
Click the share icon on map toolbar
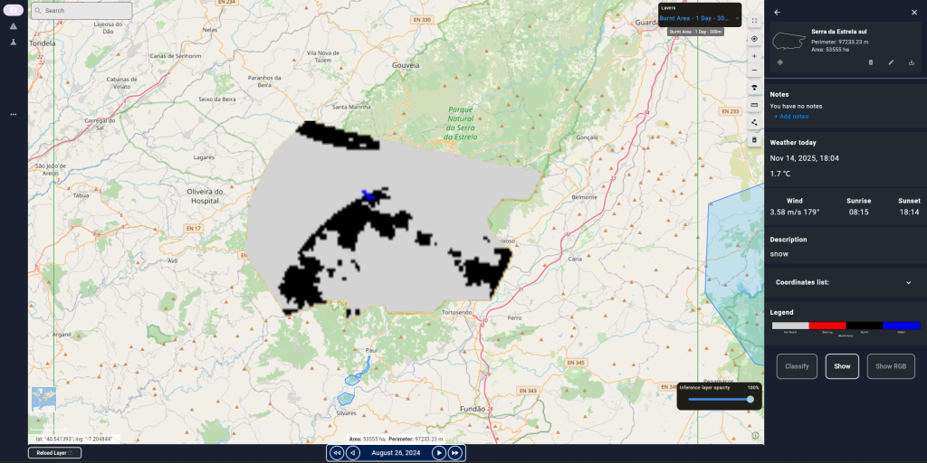click(754, 123)
